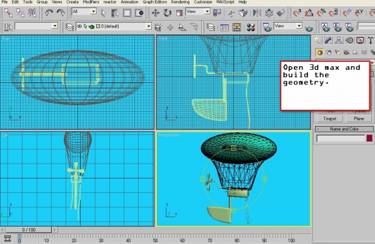Screen dimensions: 375x244
Task: Click Add Selection to Current Layer plus icon
Action: (170, 27)
